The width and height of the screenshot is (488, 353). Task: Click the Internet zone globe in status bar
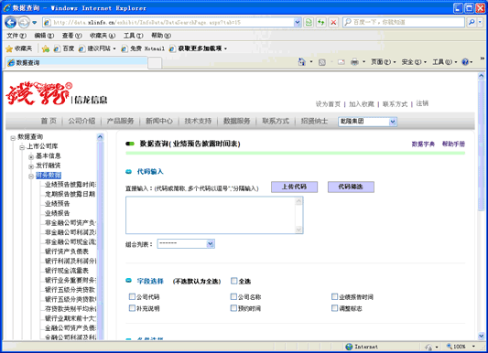point(349,347)
